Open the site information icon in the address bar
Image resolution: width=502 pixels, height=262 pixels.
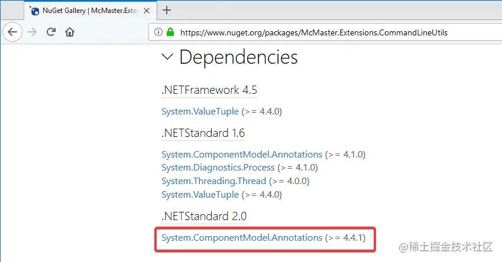[158, 32]
